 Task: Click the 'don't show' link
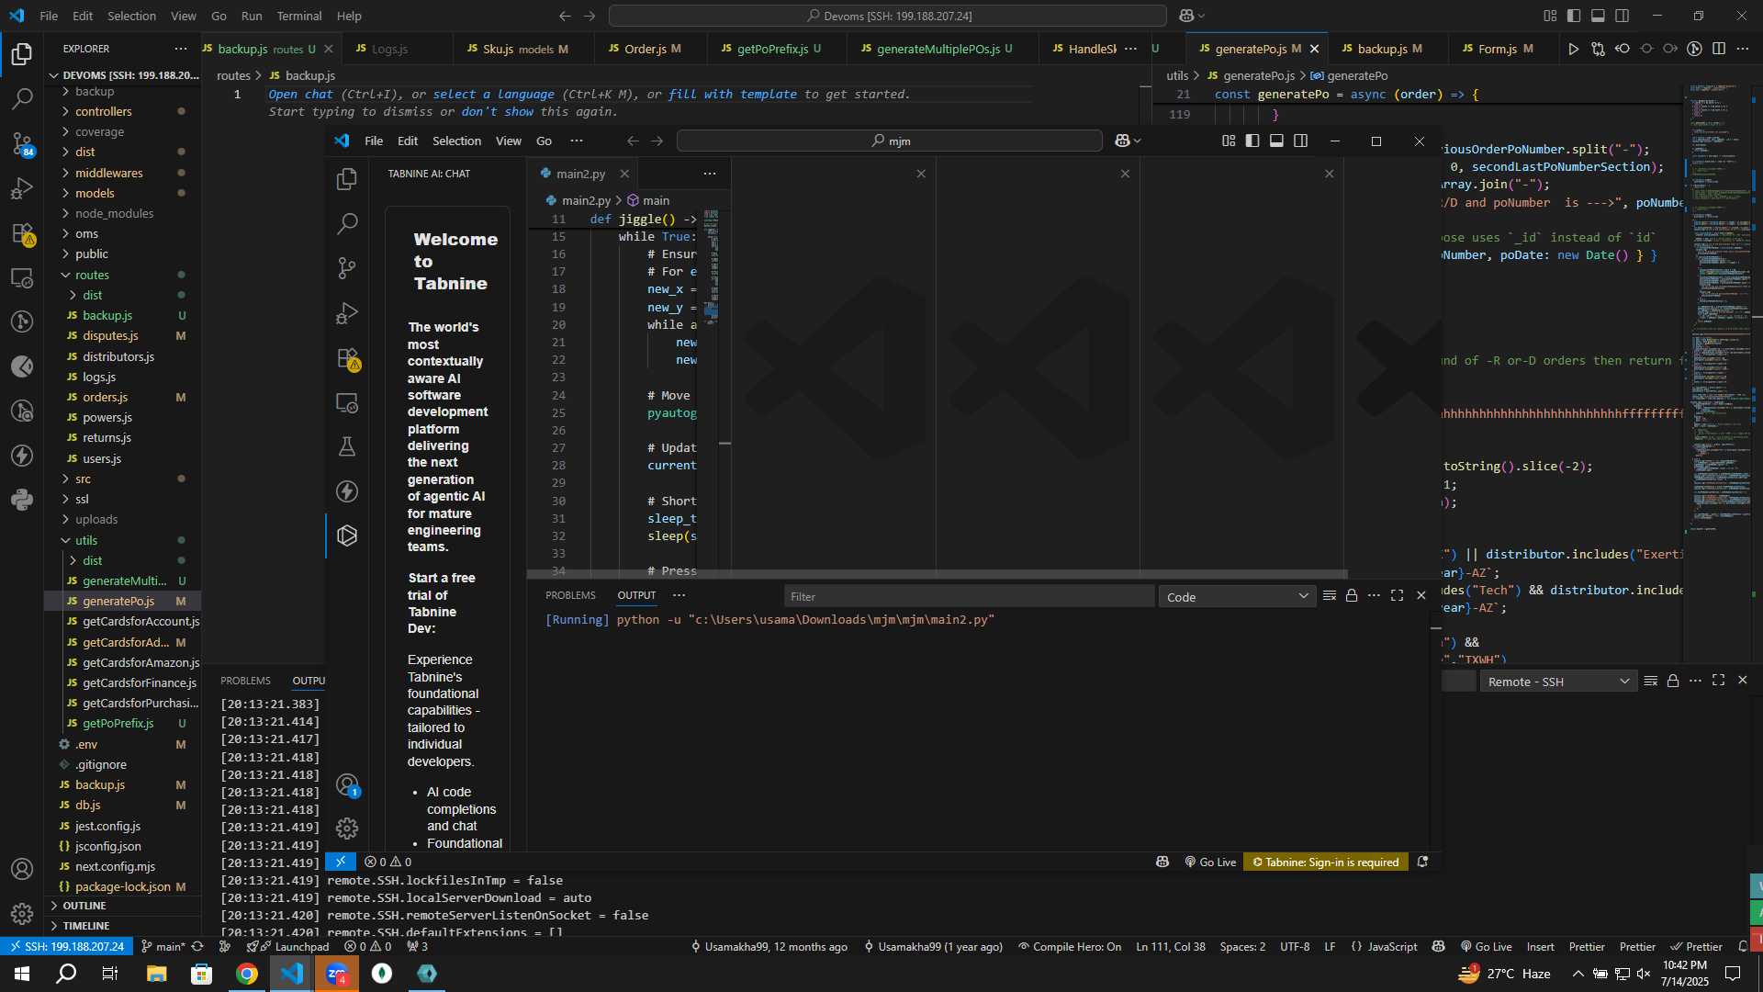pos(497,111)
